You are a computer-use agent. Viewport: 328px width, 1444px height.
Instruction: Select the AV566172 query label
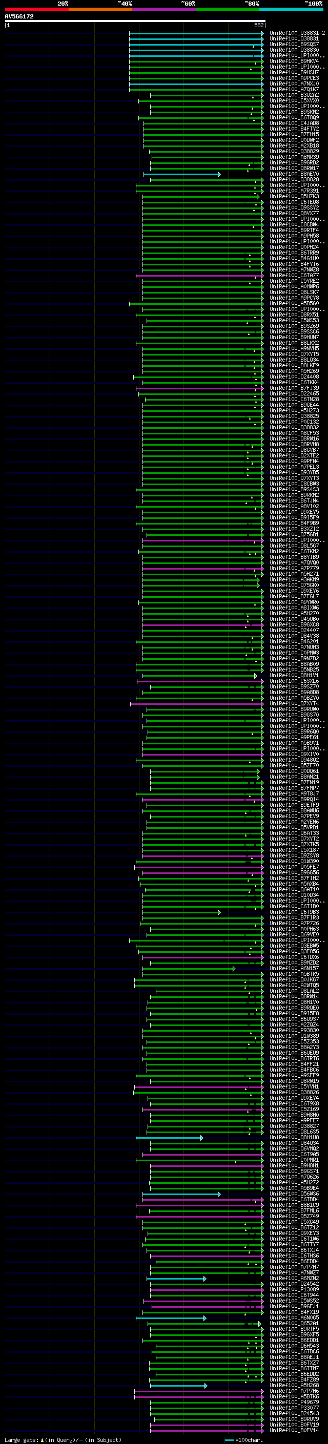(x=19, y=17)
